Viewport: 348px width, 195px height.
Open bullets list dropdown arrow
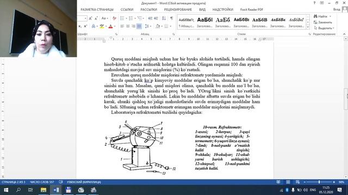(x=126, y=18)
